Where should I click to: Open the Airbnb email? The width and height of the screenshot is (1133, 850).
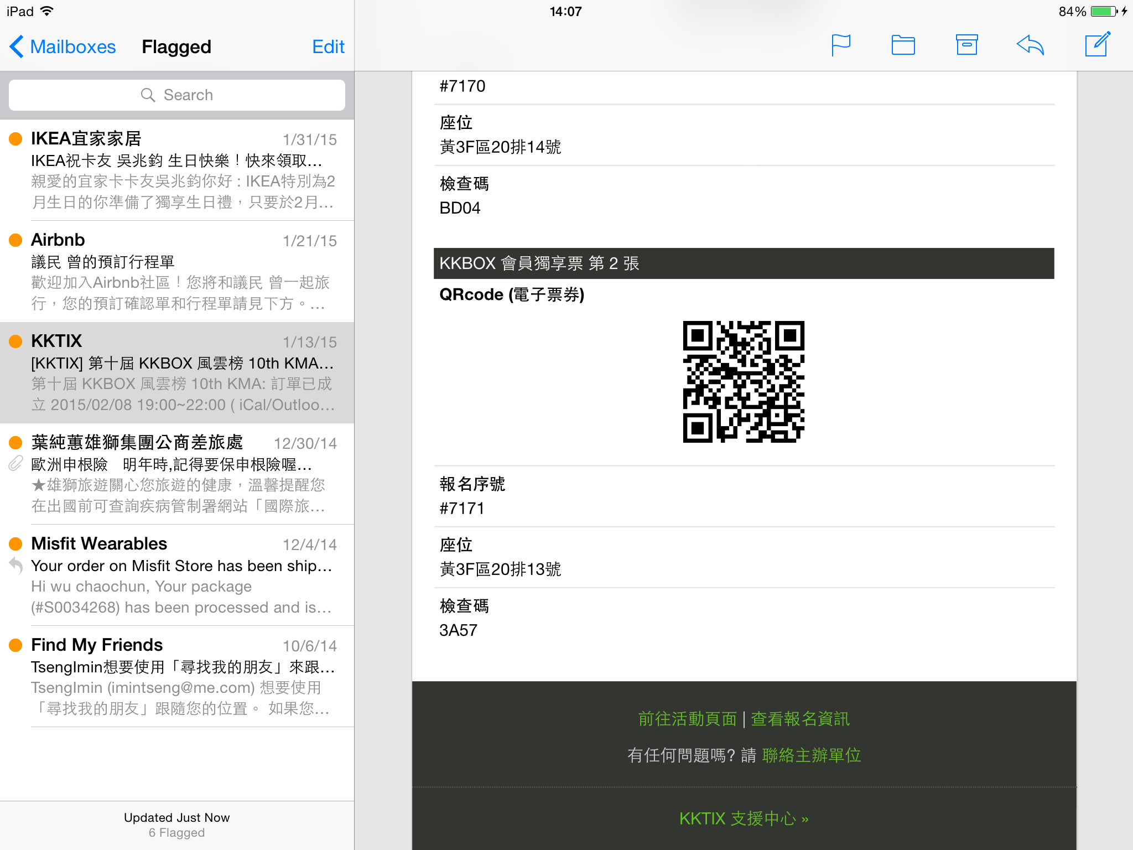coord(177,271)
